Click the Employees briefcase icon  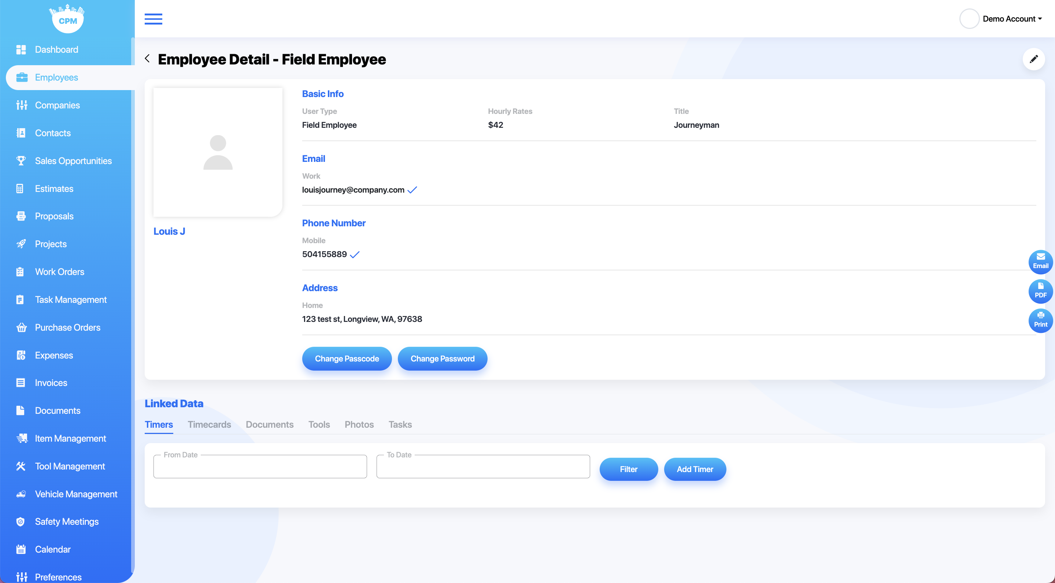pyautogui.click(x=22, y=77)
